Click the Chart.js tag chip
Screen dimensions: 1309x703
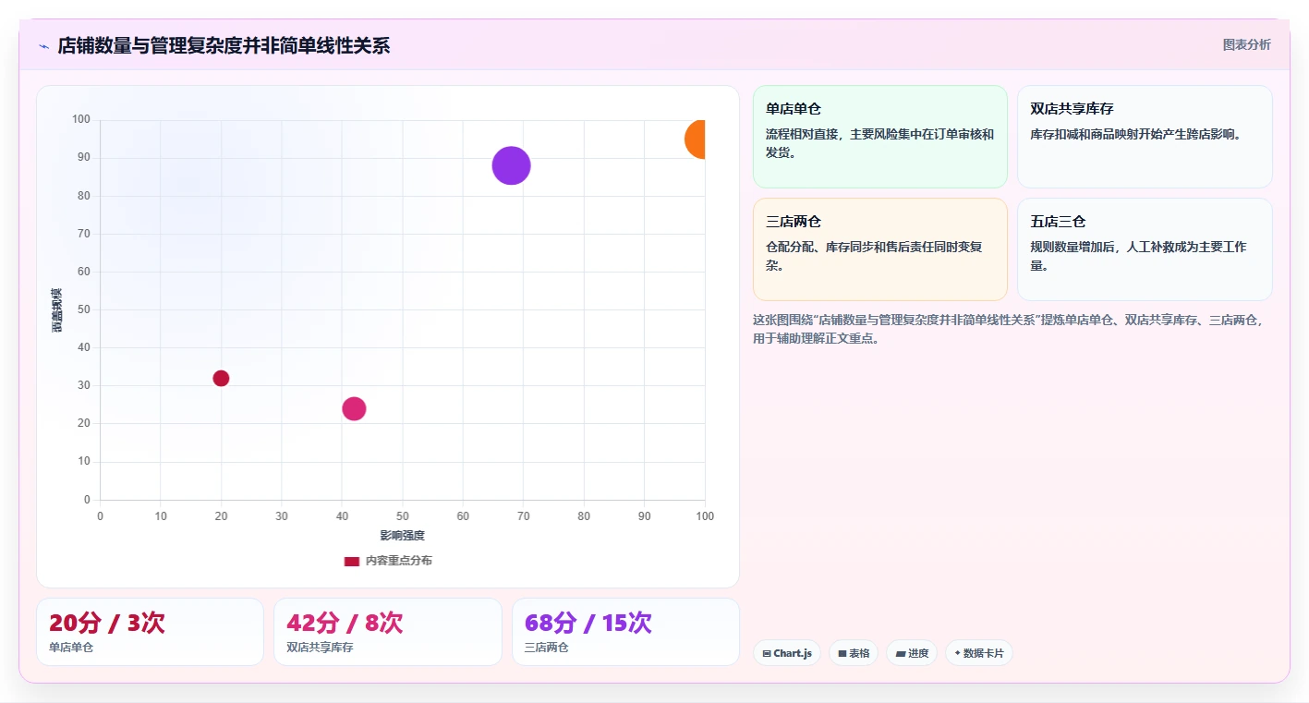787,653
